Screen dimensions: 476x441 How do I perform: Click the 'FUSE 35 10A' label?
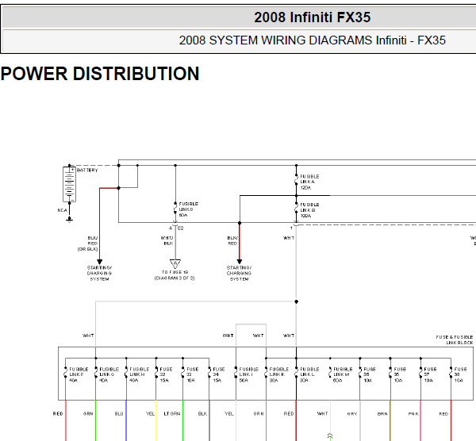[x=370, y=374]
